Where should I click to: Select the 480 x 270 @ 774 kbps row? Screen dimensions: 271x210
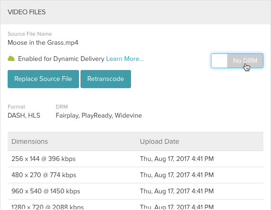coord(135,175)
